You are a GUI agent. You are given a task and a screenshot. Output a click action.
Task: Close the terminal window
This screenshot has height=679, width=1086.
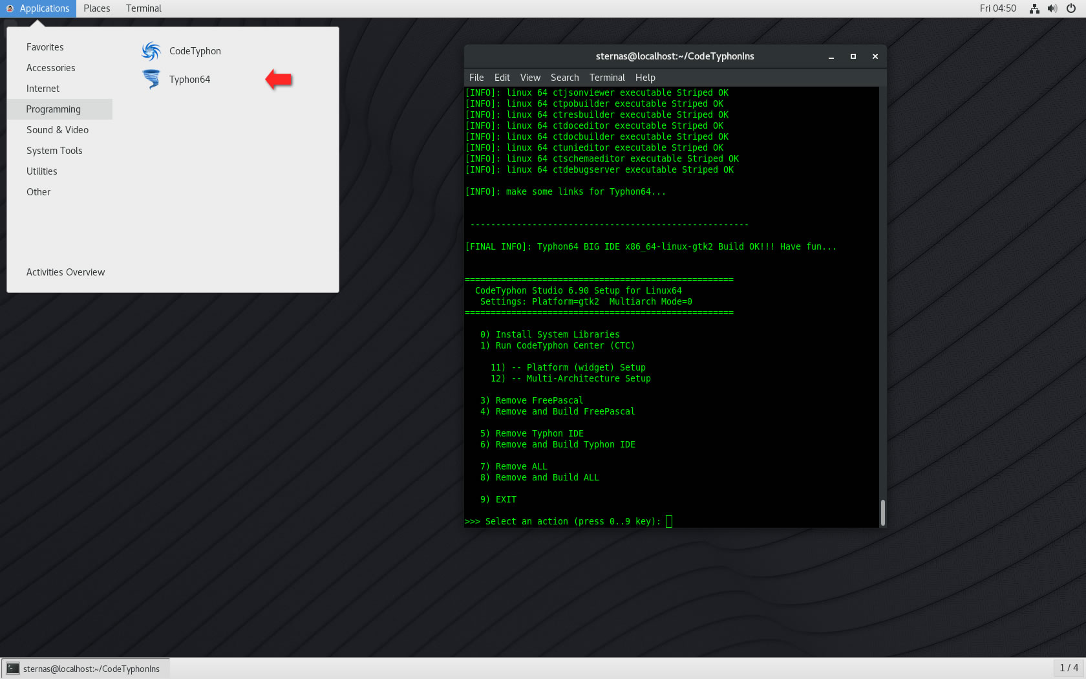click(x=875, y=57)
